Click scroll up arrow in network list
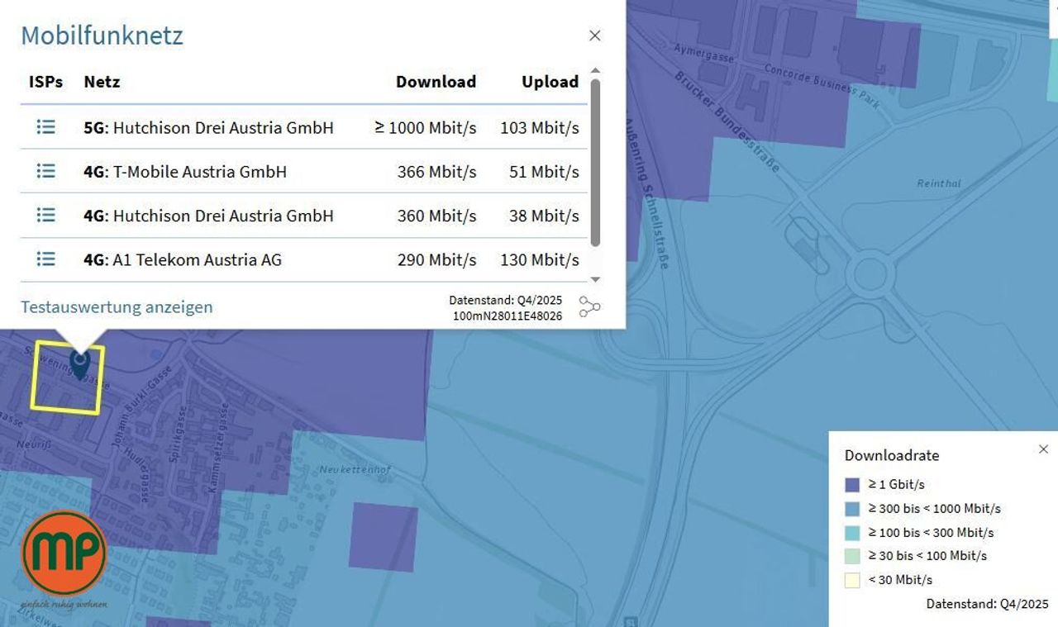This screenshot has width=1058, height=627. click(595, 71)
